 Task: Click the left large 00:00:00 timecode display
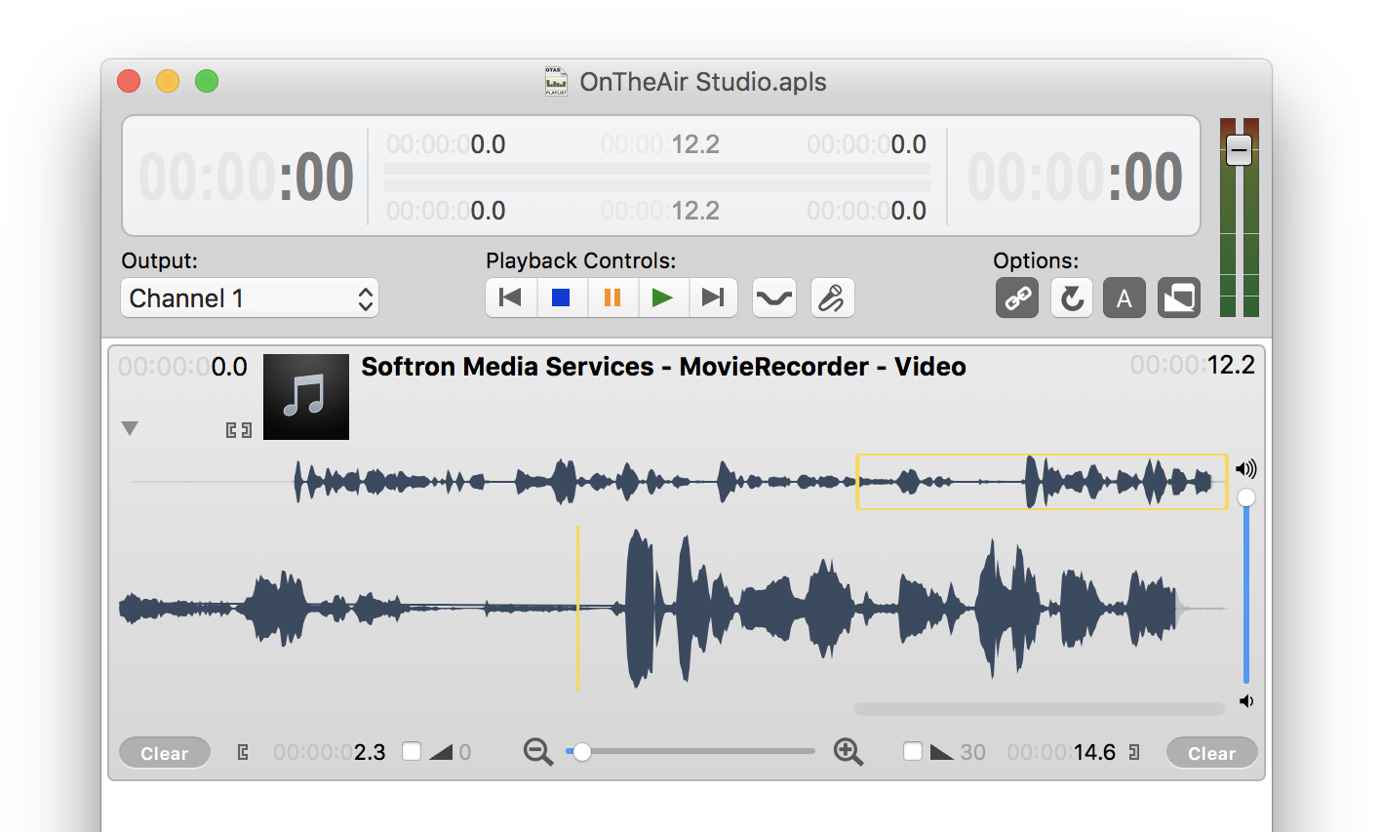click(x=246, y=177)
